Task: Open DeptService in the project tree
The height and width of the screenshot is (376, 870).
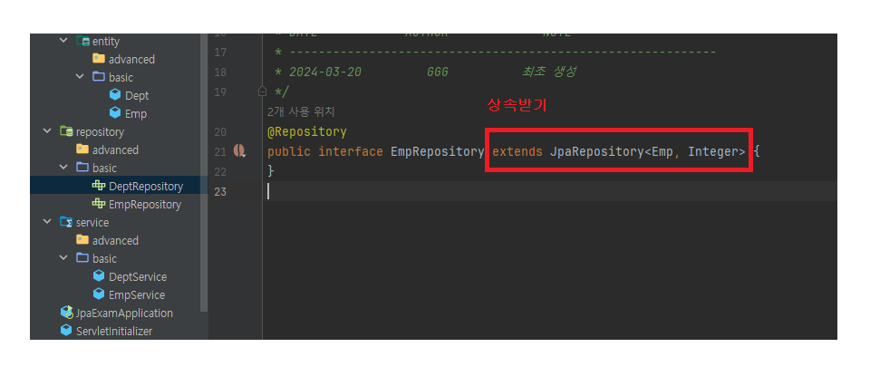Action: (x=138, y=276)
